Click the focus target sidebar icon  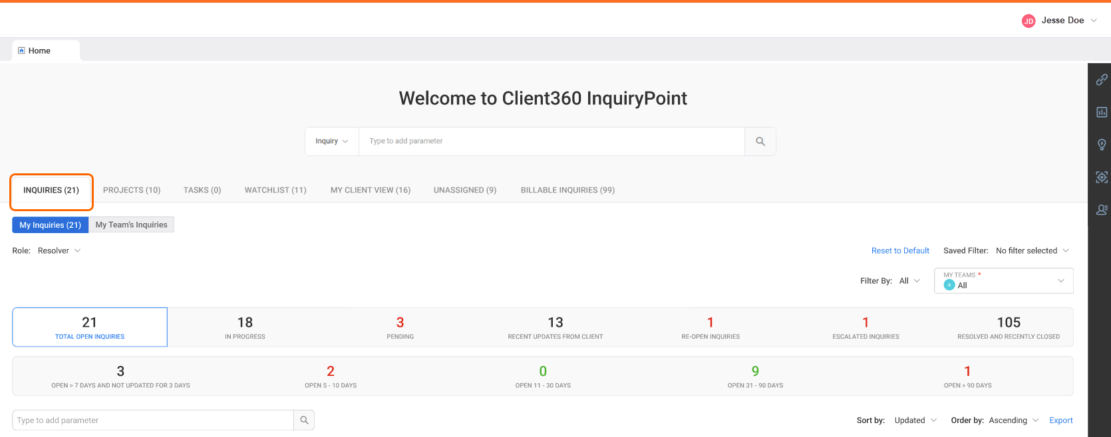pyautogui.click(x=1102, y=177)
